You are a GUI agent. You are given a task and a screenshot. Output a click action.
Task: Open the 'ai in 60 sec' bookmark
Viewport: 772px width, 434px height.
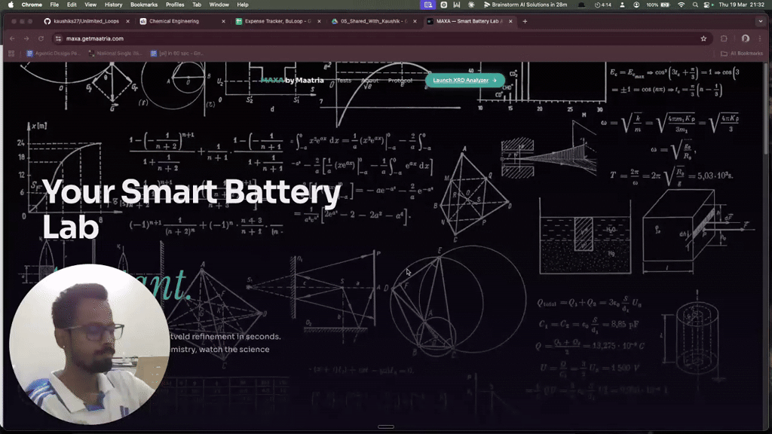tap(176, 53)
